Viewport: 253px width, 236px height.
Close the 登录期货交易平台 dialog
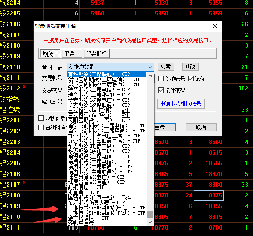pyautogui.click(x=215, y=26)
